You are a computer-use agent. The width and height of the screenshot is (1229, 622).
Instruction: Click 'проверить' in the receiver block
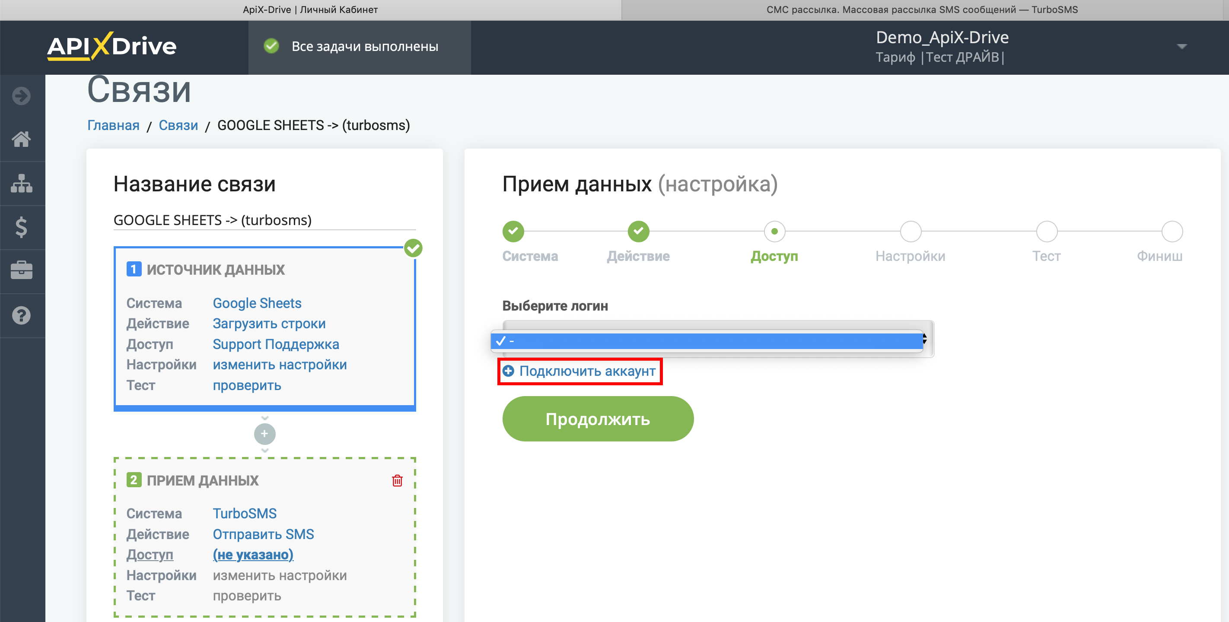click(x=247, y=596)
